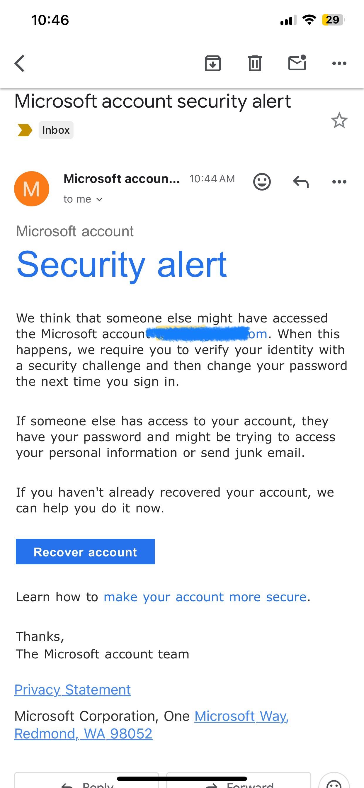Screen dimensions: 364x788
Task: Tap the Microsoft sender avatar circle
Action: 32,188
